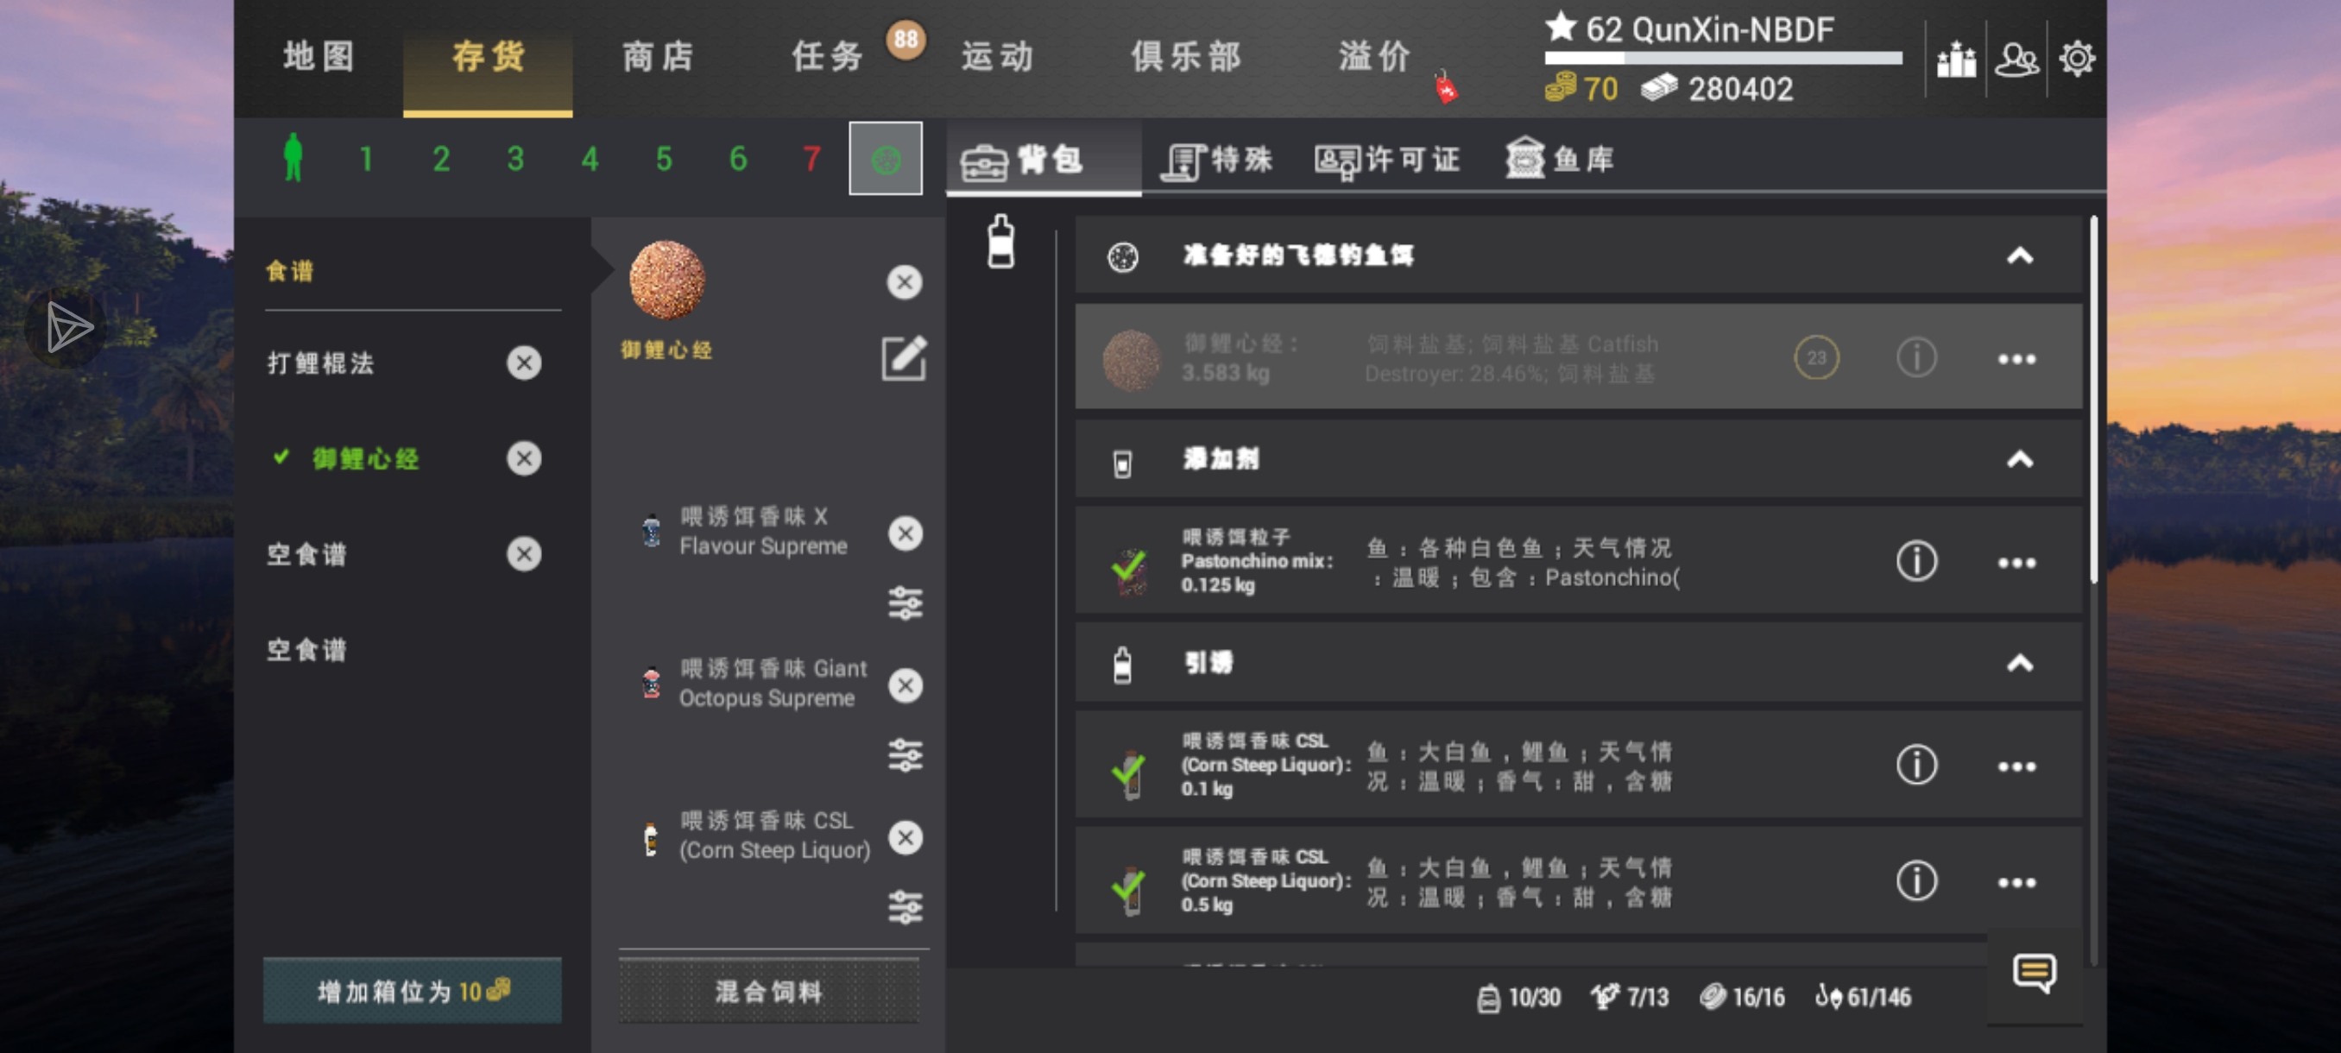Viewport: 2341px width, 1053px height.
Task: Open three-dot menu for 0.5 kg CSL
Action: tap(2016, 882)
